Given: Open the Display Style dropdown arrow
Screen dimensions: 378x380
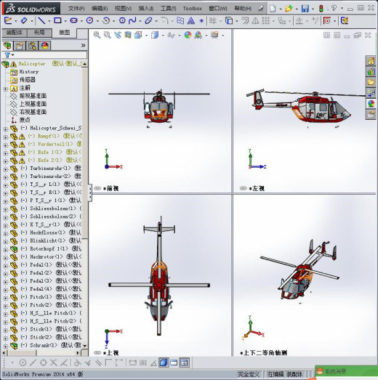Looking at the screenshot, I should [163, 36].
